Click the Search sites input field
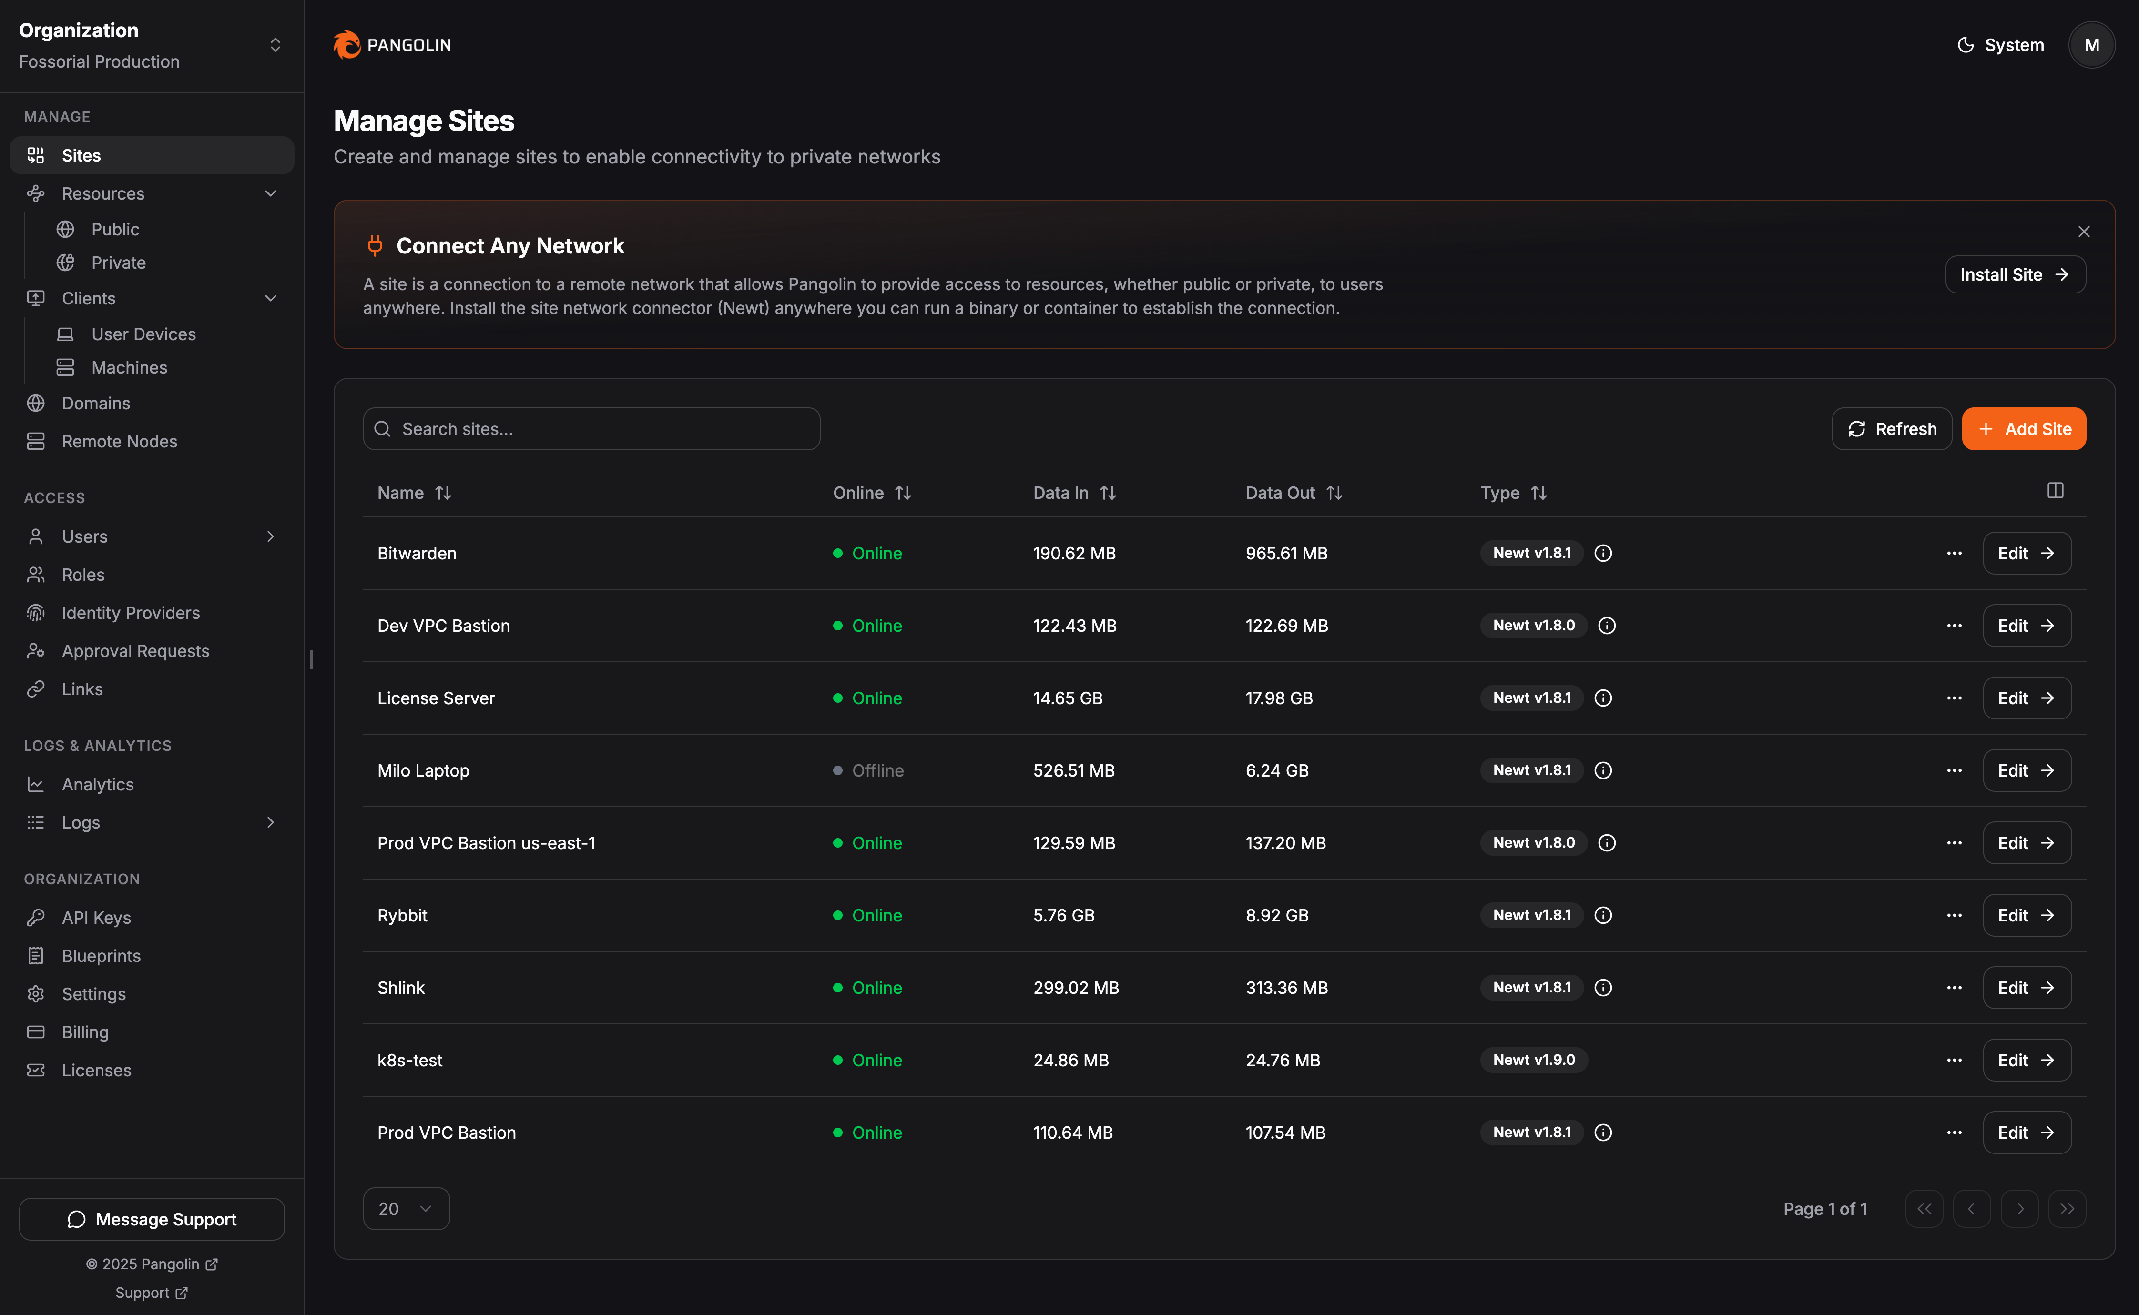 coord(591,429)
